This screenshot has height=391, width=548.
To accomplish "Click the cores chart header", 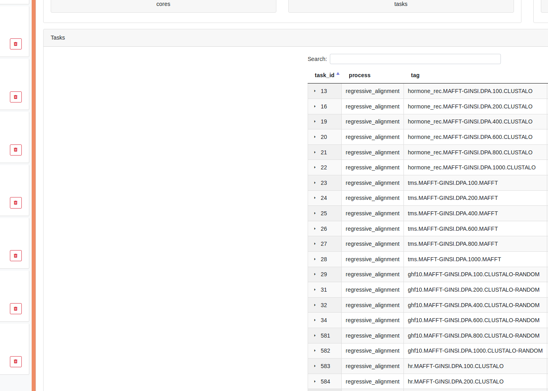I will coord(163,4).
